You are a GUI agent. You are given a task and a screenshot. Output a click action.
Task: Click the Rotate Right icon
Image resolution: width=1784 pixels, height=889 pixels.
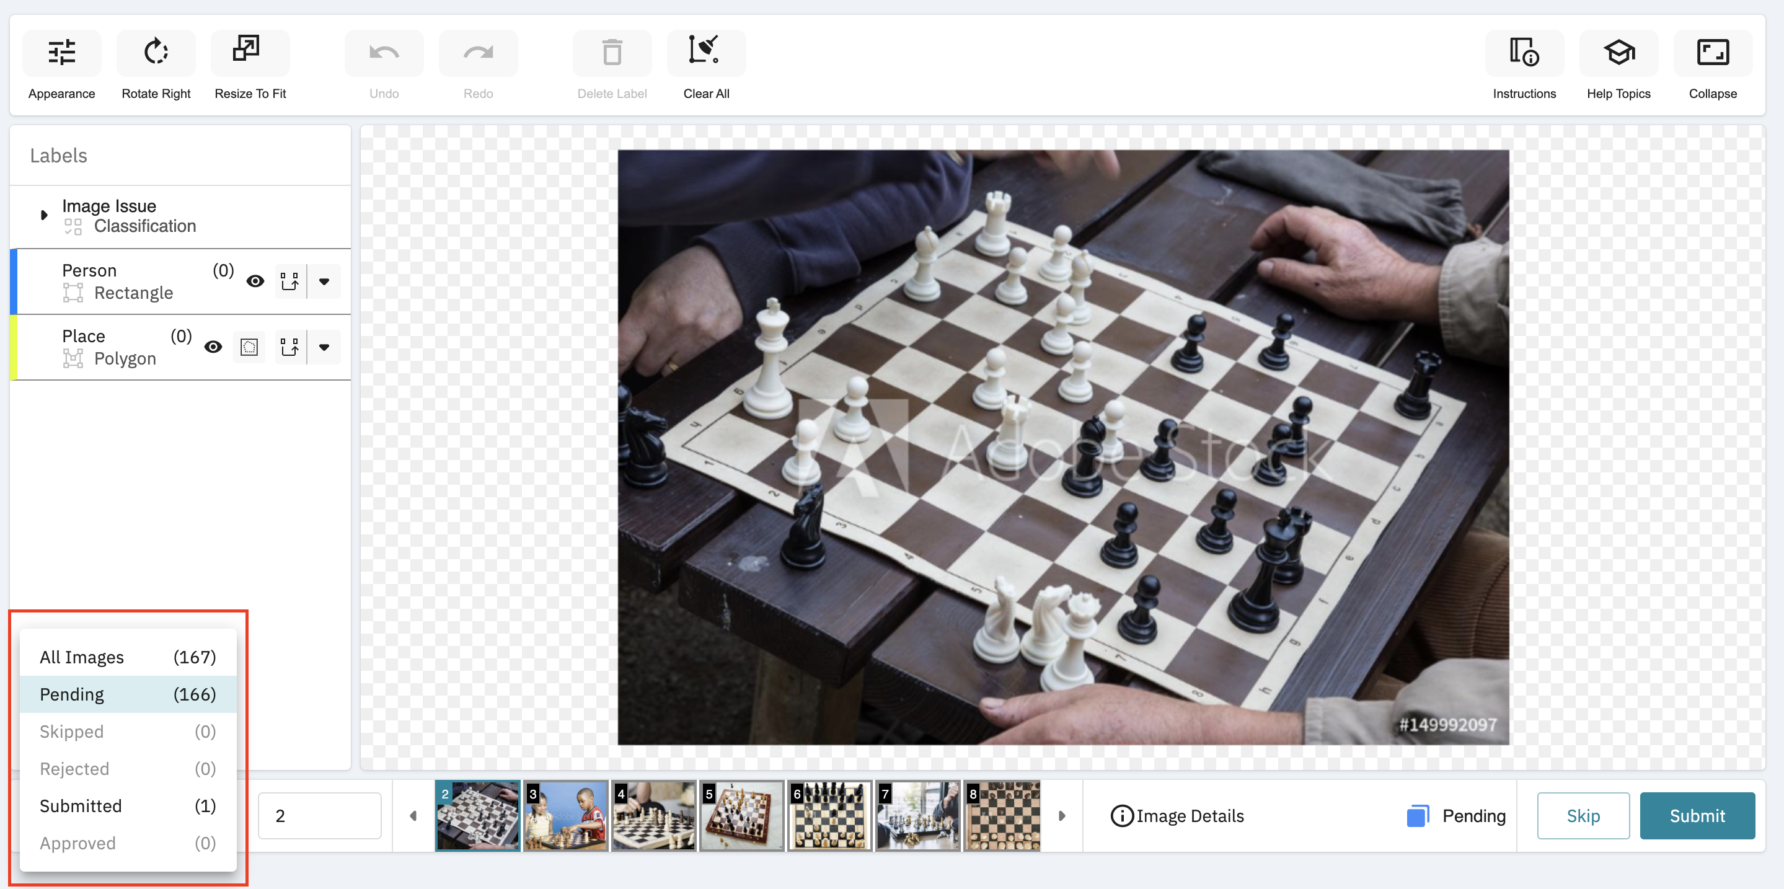pos(156,53)
